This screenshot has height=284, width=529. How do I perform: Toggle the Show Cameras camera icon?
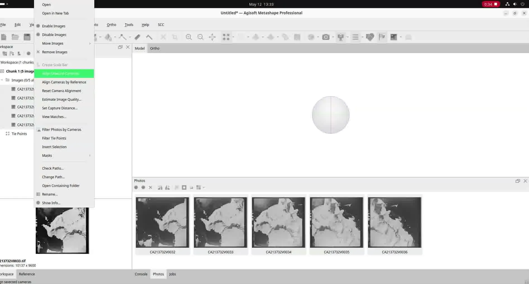(340, 37)
